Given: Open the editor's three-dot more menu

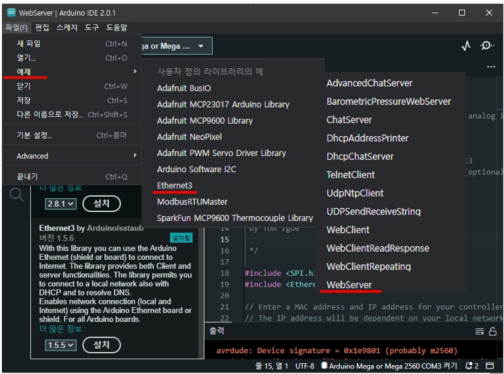Looking at the screenshot, I should coord(491,67).
